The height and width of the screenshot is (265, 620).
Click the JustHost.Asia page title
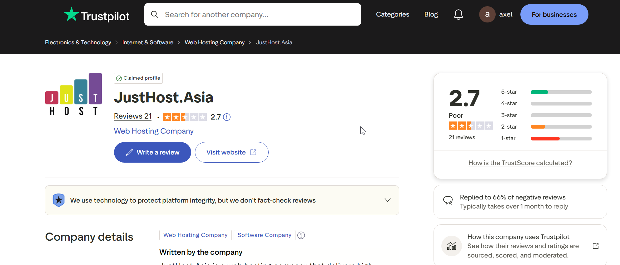coord(164,97)
